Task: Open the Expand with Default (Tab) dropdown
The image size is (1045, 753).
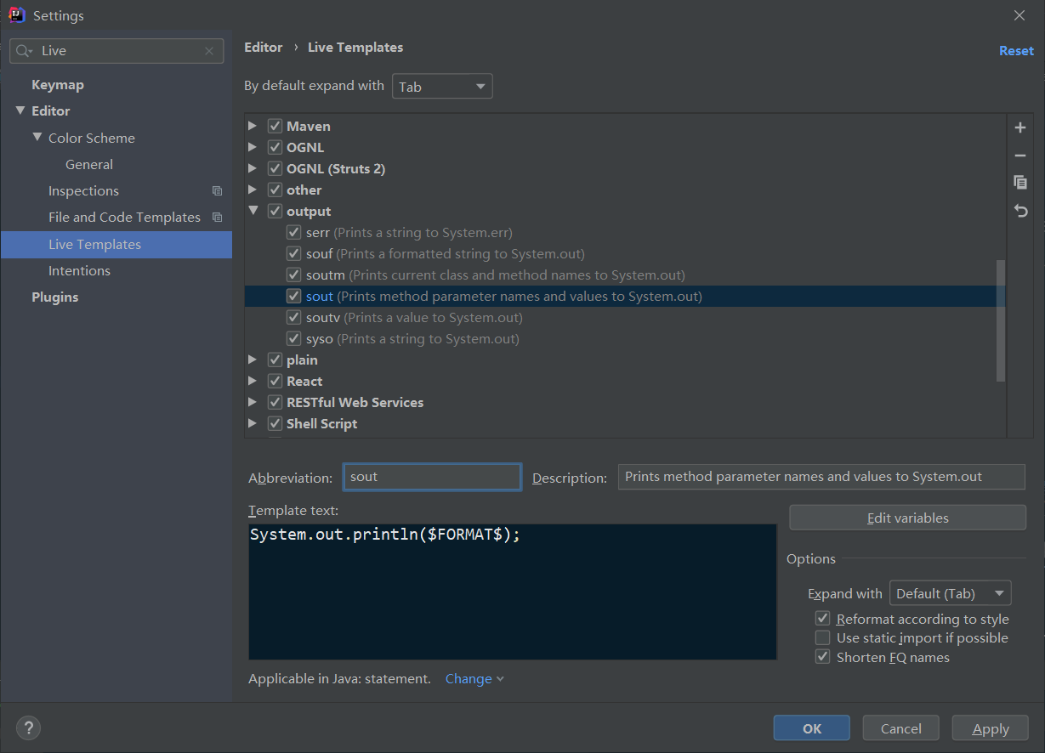Action: coord(950,593)
